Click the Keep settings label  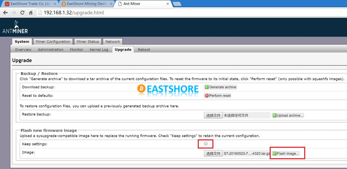[x=35, y=144]
